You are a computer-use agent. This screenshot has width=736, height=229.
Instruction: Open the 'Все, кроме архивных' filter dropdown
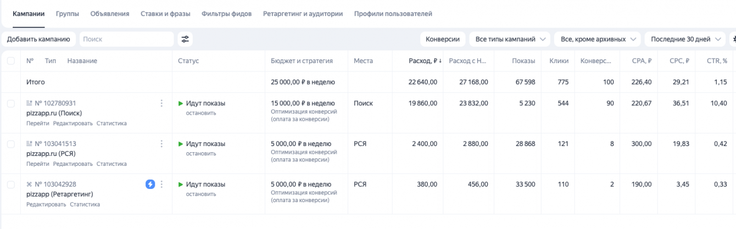coord(598,39)
